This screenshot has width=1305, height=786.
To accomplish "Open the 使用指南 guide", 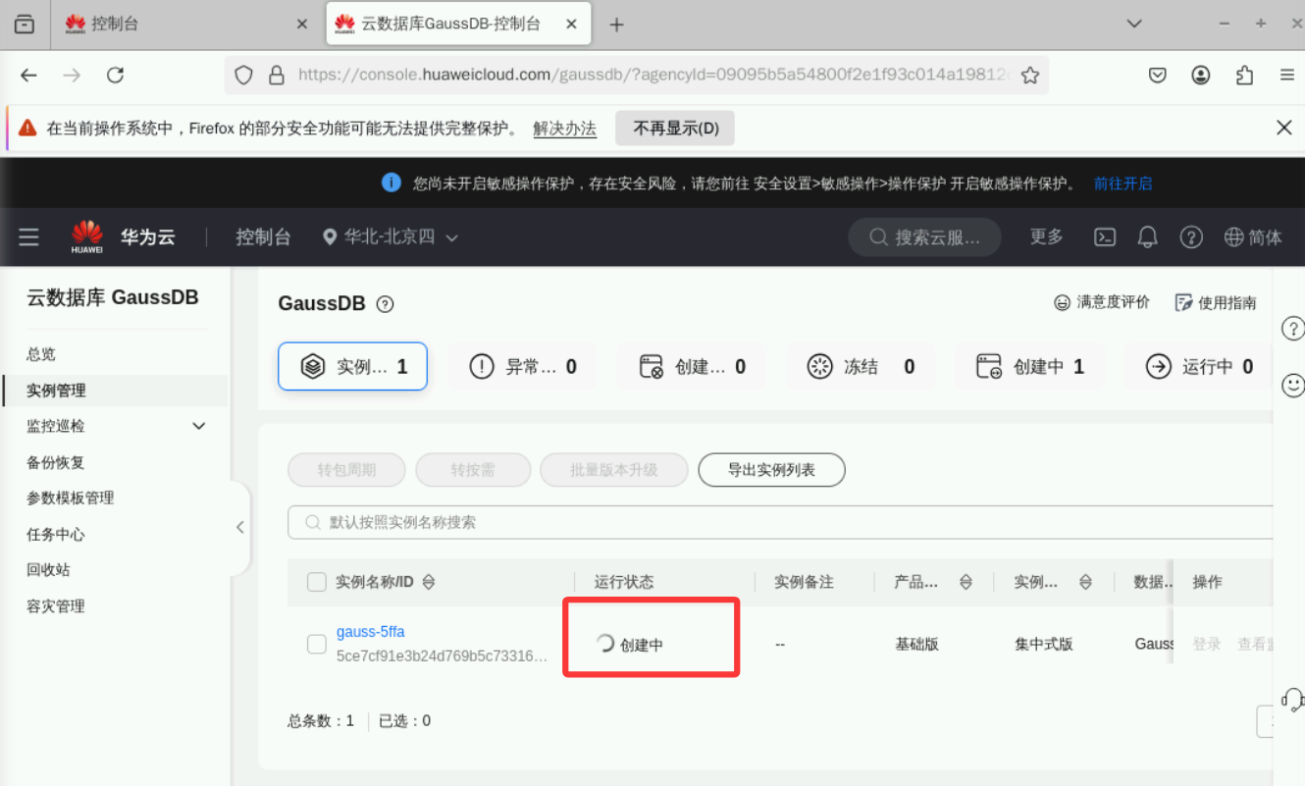I will point(1216,302).
